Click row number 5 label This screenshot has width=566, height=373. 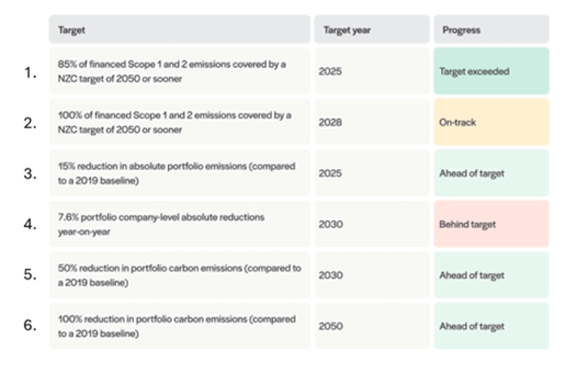(29, 275)
